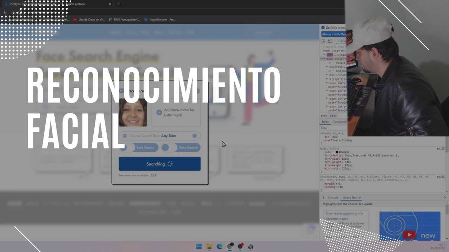The height and width of the screenshot is (252, 449).
Task: Open the Choose Search Time dropdown
Action: pyautogui.click(x=160, y=136)
